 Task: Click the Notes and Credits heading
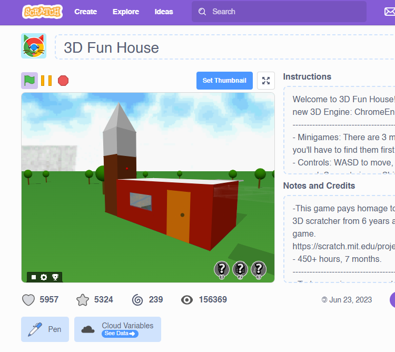point(319,185)
